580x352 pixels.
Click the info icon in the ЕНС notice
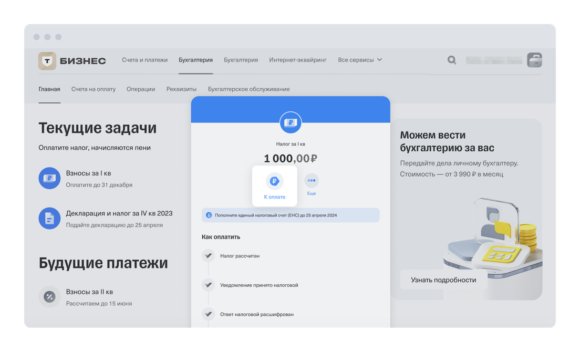click(x=209, y=215)
